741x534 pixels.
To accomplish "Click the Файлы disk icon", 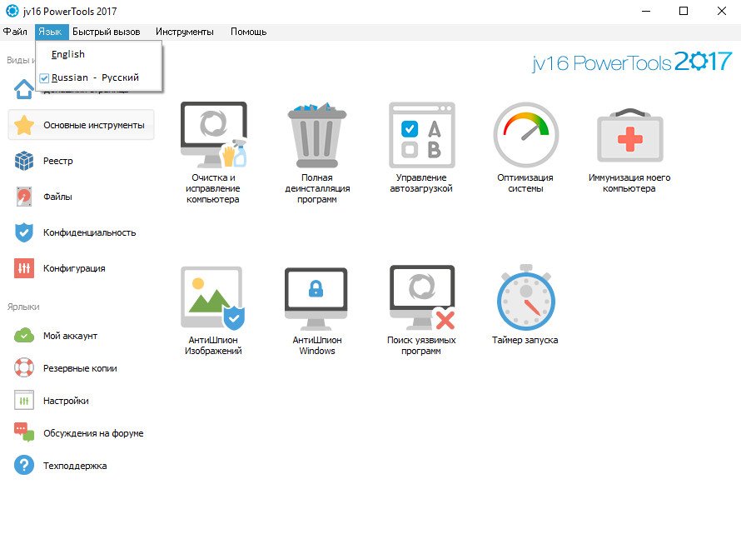I will coord(23,197).
